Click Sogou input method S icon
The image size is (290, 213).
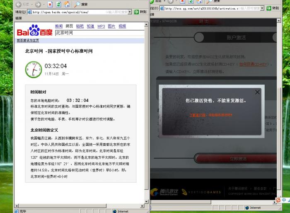(278, 200)
